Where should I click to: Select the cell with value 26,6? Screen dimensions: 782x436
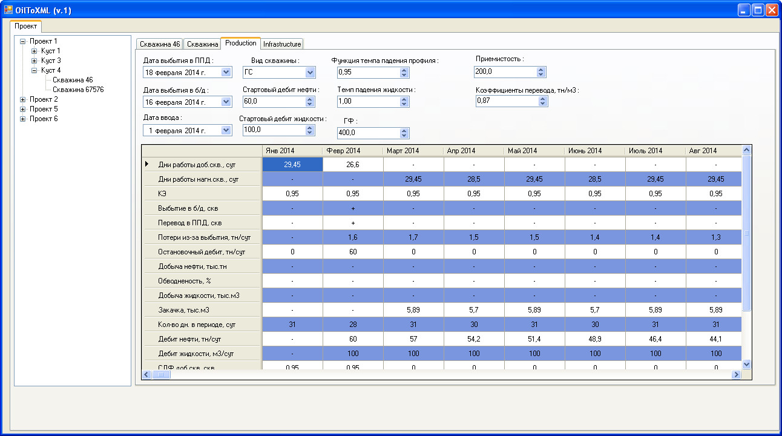(353, 164)
